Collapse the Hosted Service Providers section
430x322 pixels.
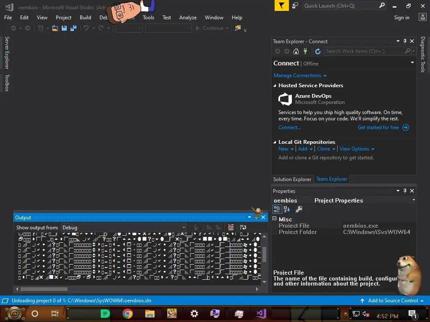pyautogui.click(x=275, y=86)
